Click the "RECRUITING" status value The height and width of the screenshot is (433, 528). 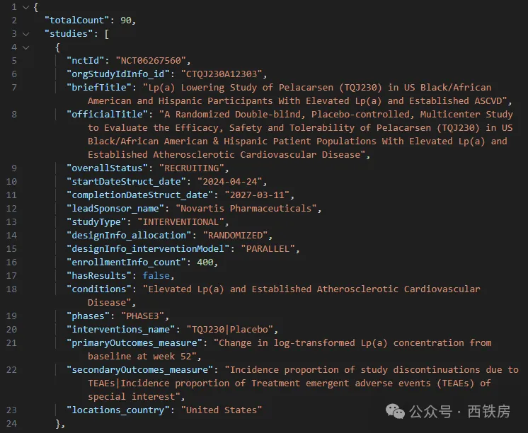pos(191,168)
